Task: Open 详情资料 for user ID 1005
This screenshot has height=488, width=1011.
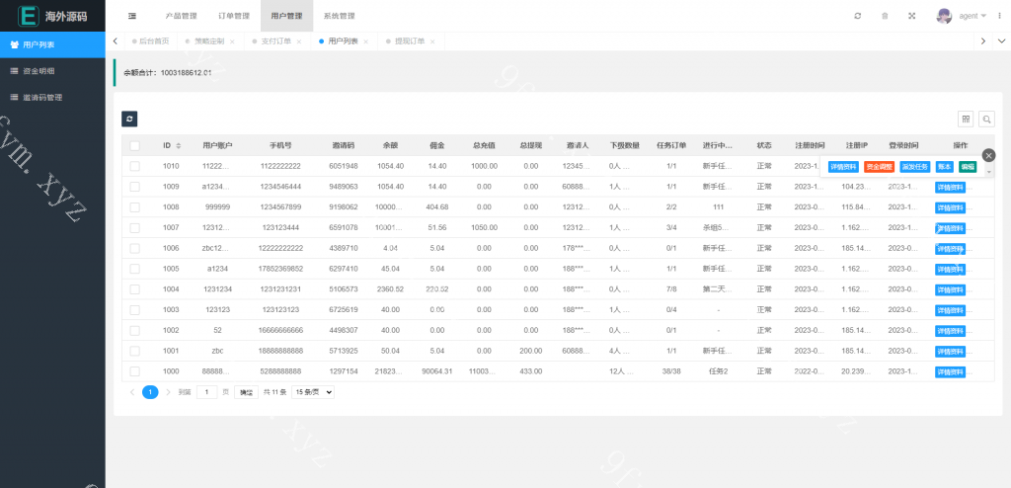Action: coord(951,269)
